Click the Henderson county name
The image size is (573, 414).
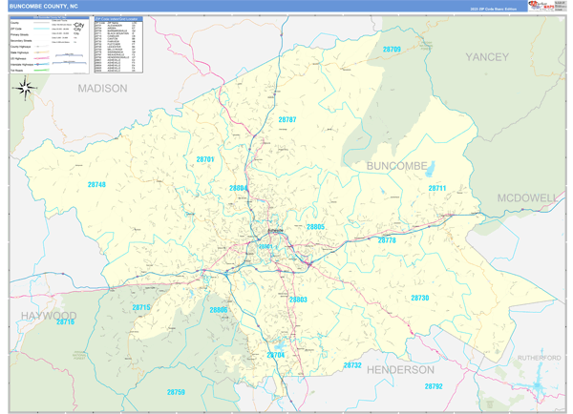coord(399,369)
